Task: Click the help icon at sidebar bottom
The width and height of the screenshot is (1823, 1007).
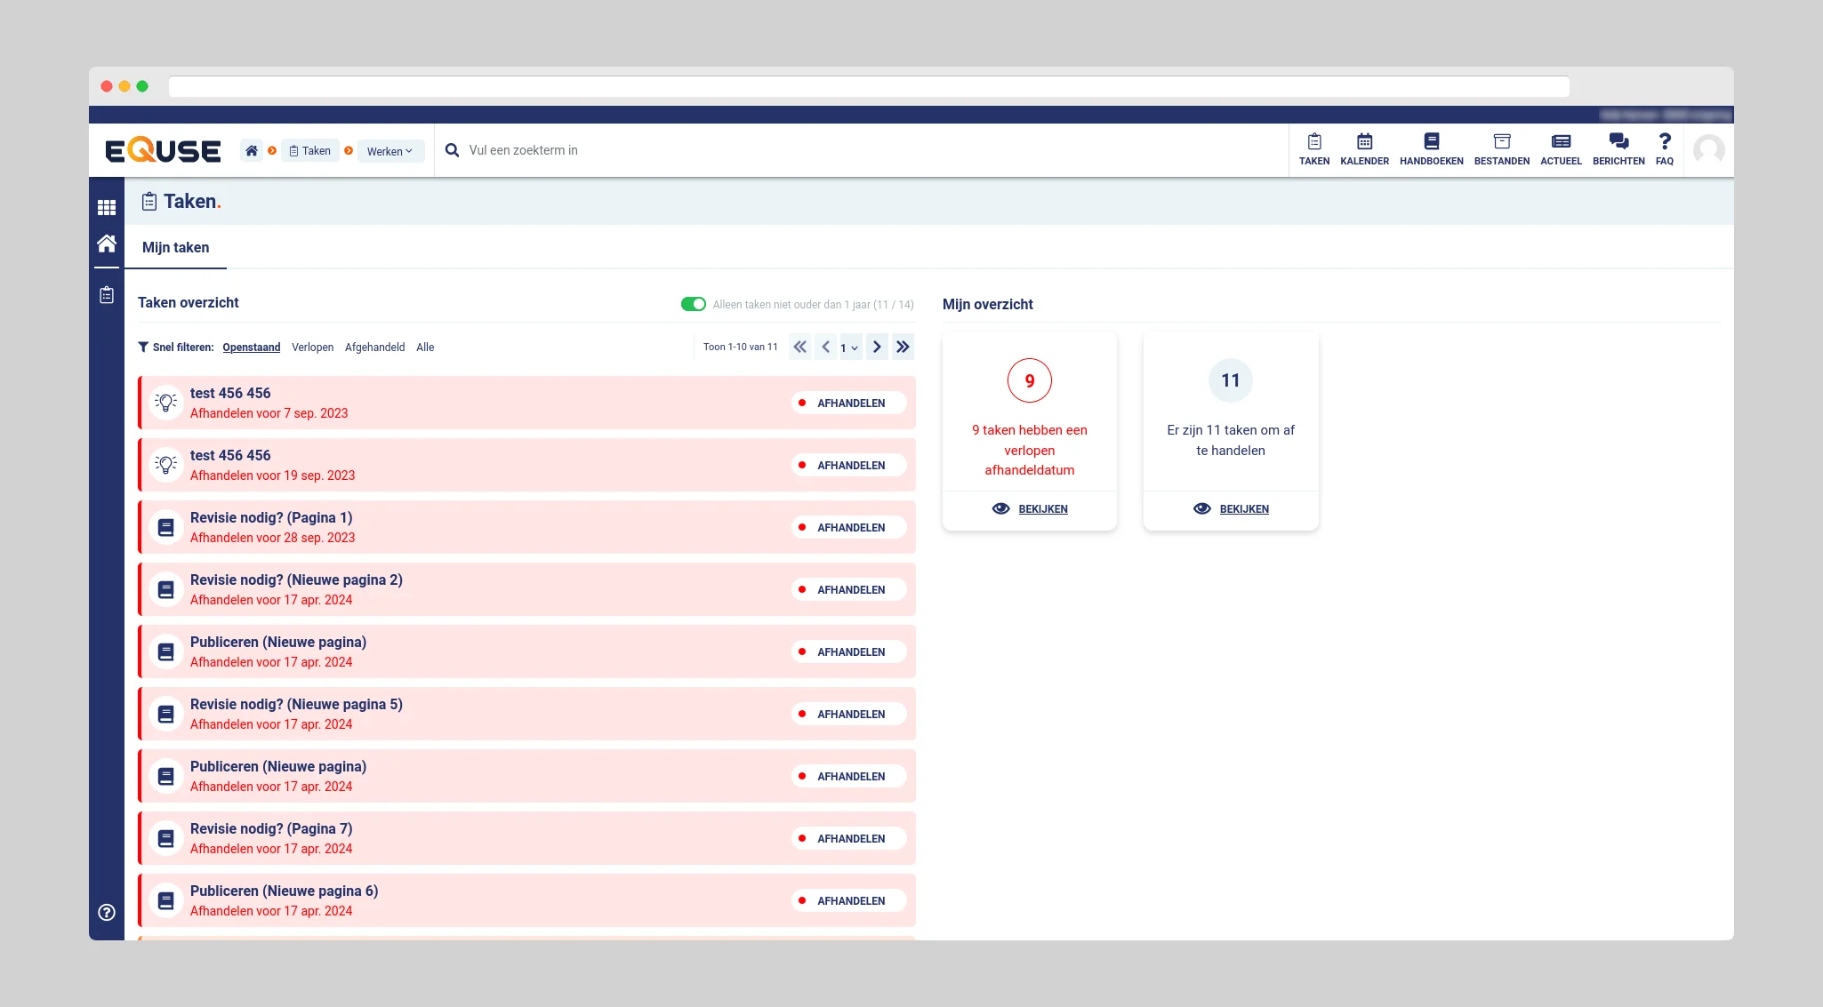Action: (x=107, y=912)
